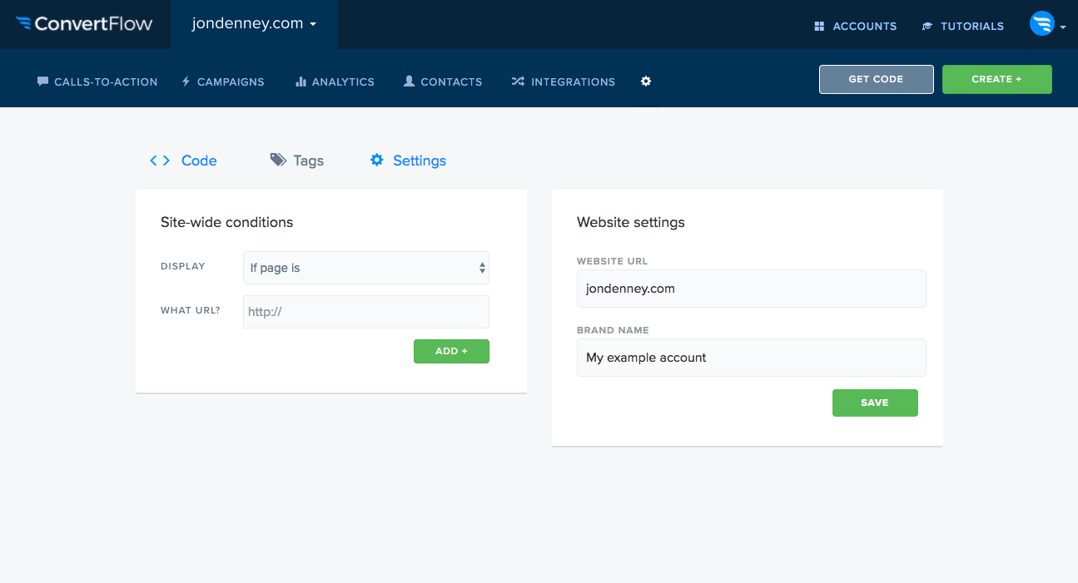Image resolution: width=1078 pixels, height=583 pixels.
Task: Click the Website settings heading
Action: pyautogui.click(x=631, y=222)
